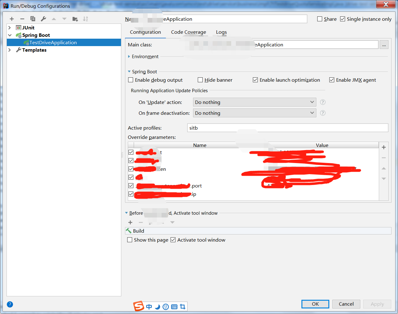
Task: Add an override parameter with the plus icon
Action: coord(384,147)
